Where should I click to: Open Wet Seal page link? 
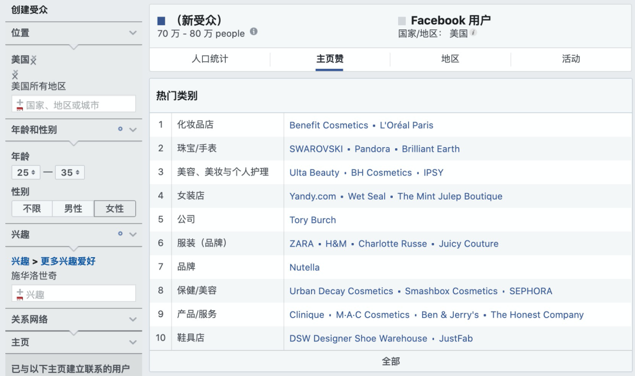pos(366,197)
